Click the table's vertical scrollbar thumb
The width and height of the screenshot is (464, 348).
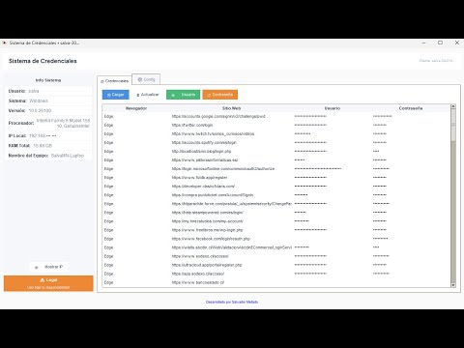pos(453,125)
